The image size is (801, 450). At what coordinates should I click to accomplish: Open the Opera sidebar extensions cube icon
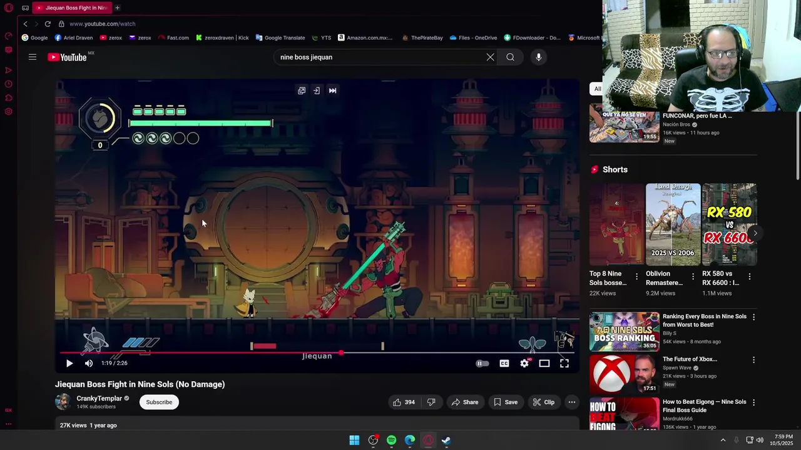[x=9, y=98]
